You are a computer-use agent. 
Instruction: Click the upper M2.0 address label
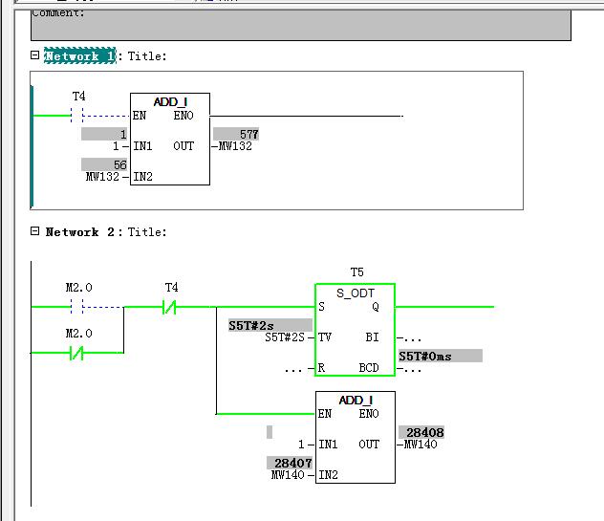pyautogui.click(x=79, y=288)
